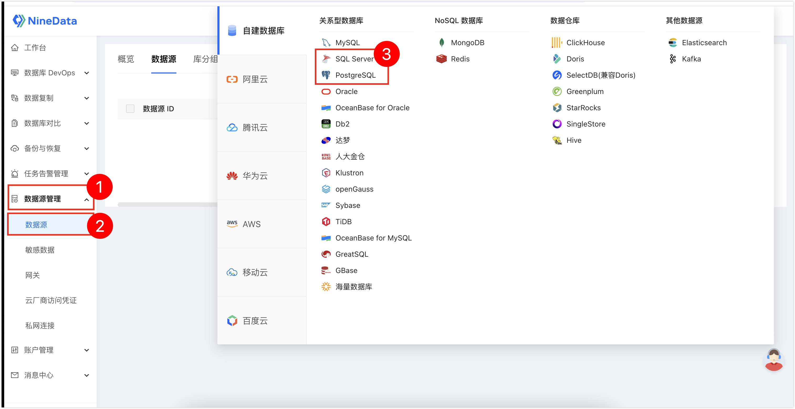Click the Doris icon
The height and width of the screenshot is (409, 795).
click(x=557, y=59)
